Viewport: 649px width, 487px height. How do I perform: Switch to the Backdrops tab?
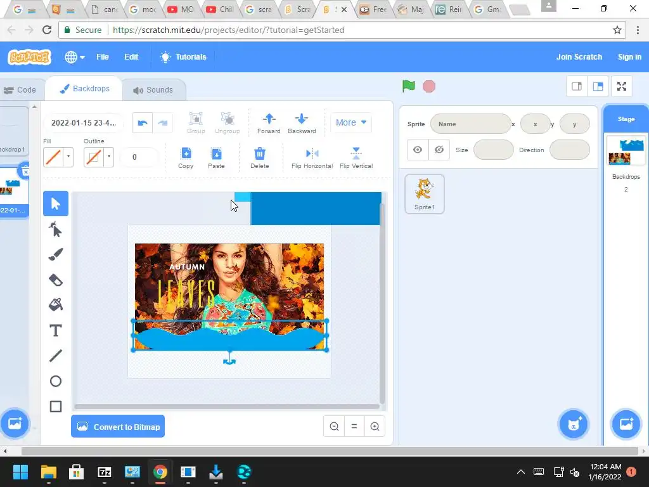(84, 89)
